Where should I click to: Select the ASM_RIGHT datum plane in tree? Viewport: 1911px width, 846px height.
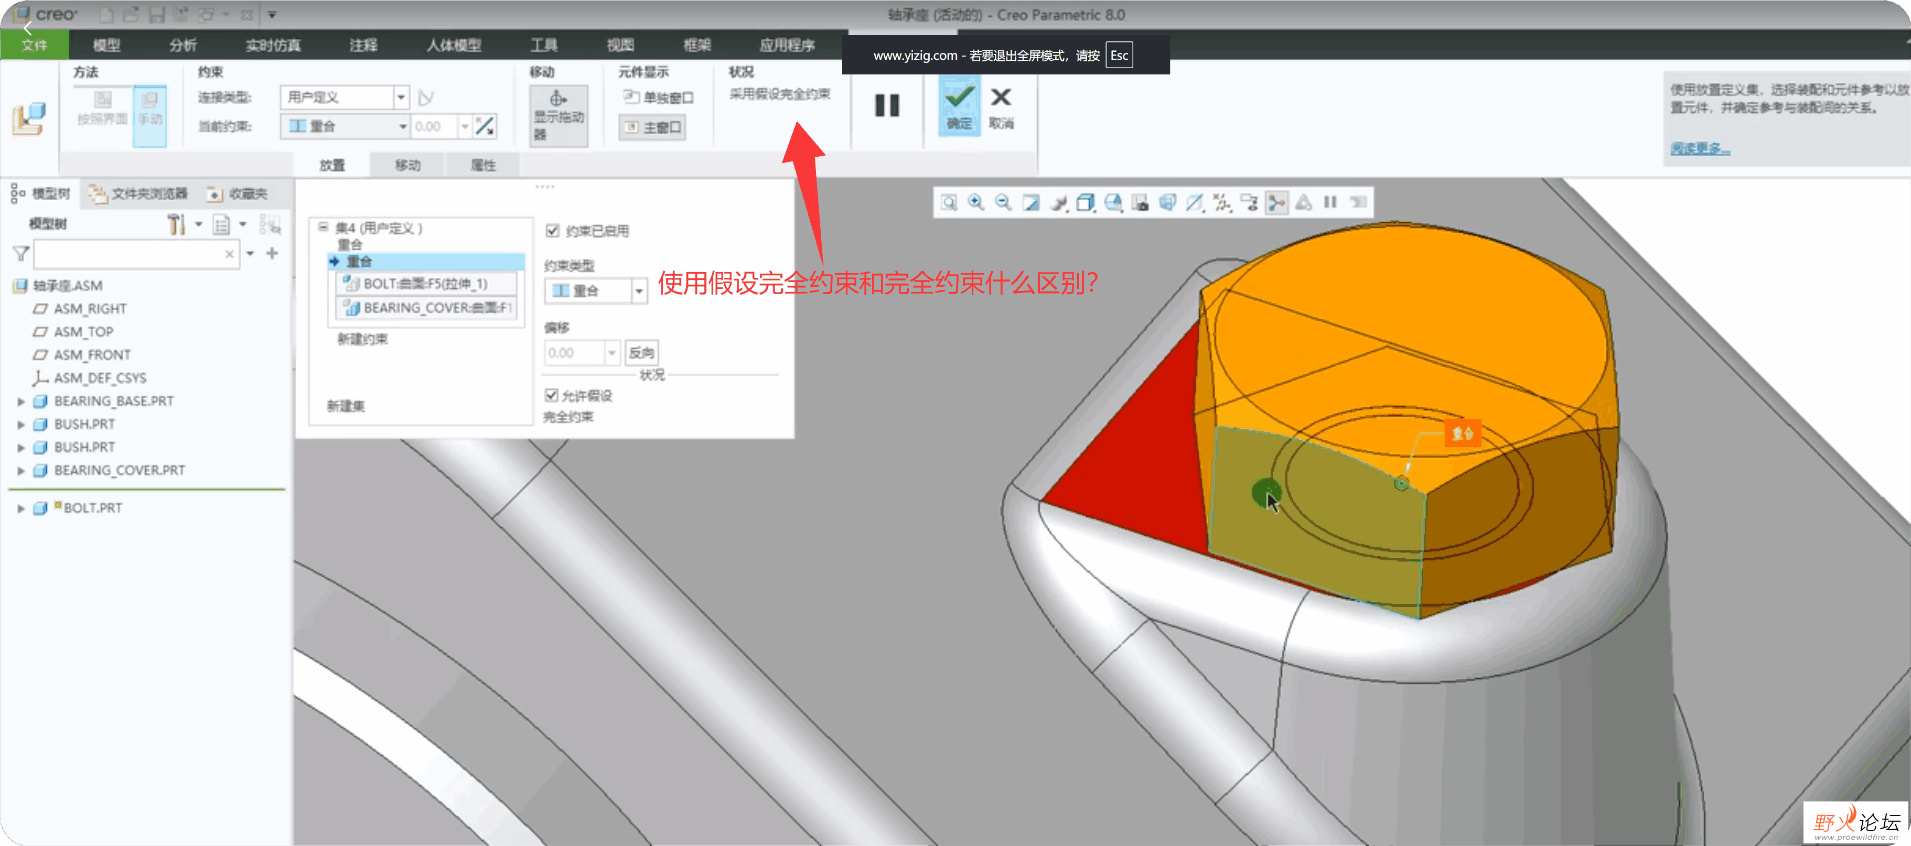coord(90,308)
